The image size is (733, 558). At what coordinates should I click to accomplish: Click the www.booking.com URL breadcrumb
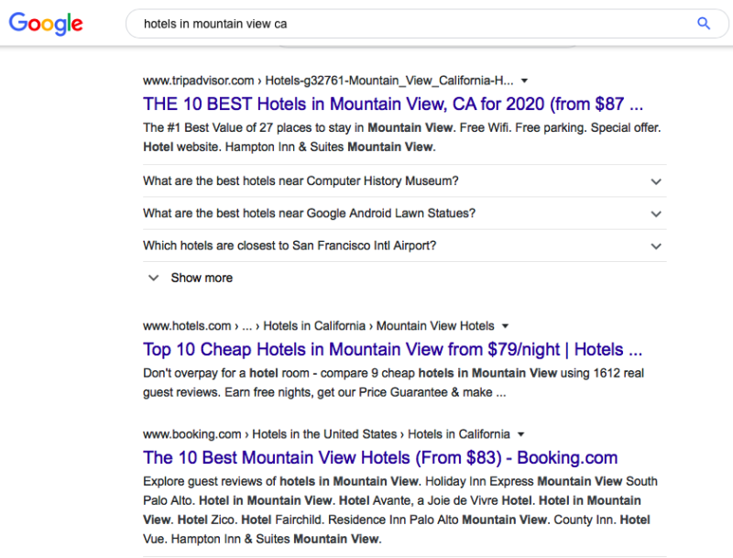point(192,433)
